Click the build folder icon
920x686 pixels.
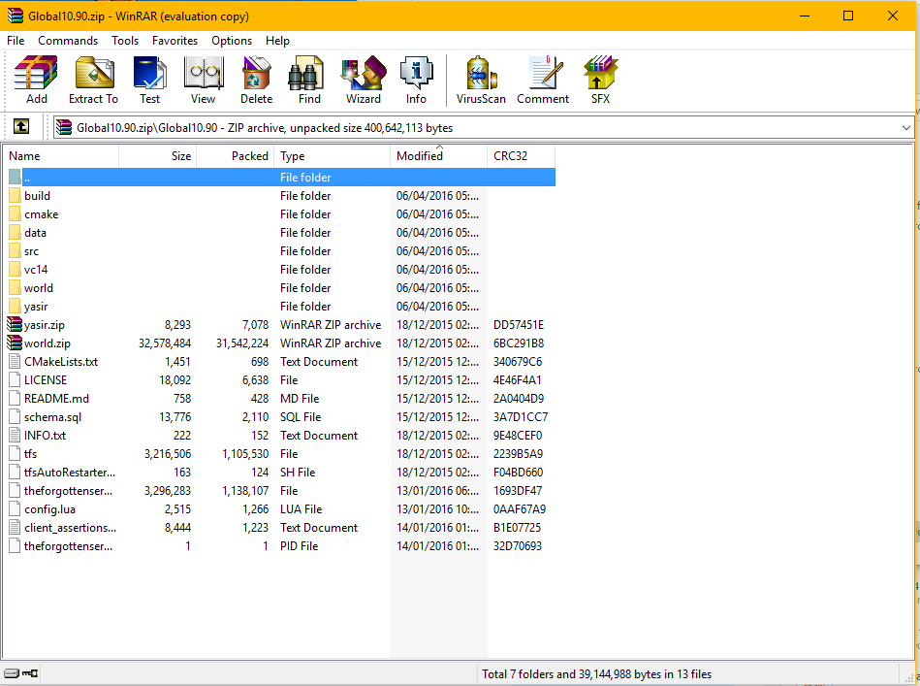[x=15, y=196]
